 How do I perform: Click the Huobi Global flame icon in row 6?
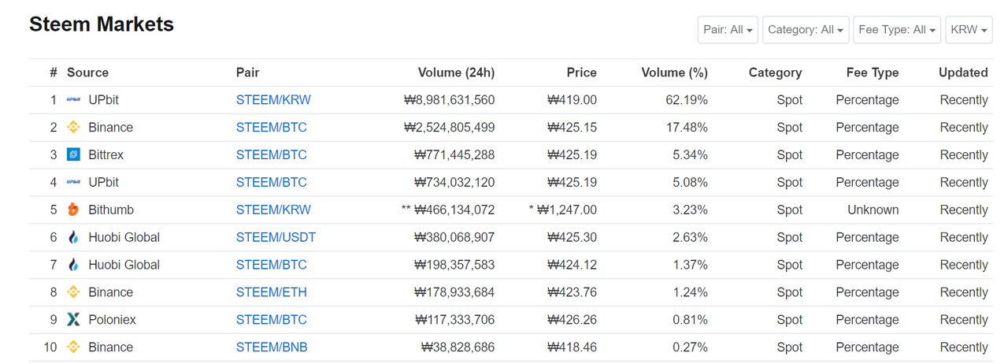click(x=73, y=237)
